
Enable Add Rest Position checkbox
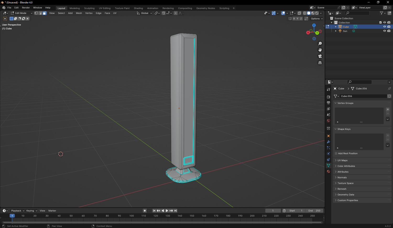click(x=336, y=153)
